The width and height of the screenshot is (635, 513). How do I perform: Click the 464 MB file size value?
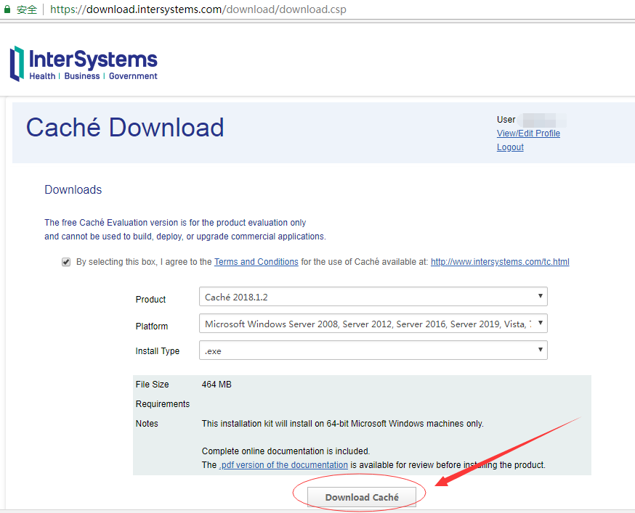pos(217,385)
